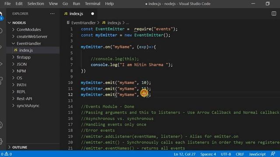Select JavaScript language mode
Viewport: 280px width, 157px height.
[x=257, y=154]
